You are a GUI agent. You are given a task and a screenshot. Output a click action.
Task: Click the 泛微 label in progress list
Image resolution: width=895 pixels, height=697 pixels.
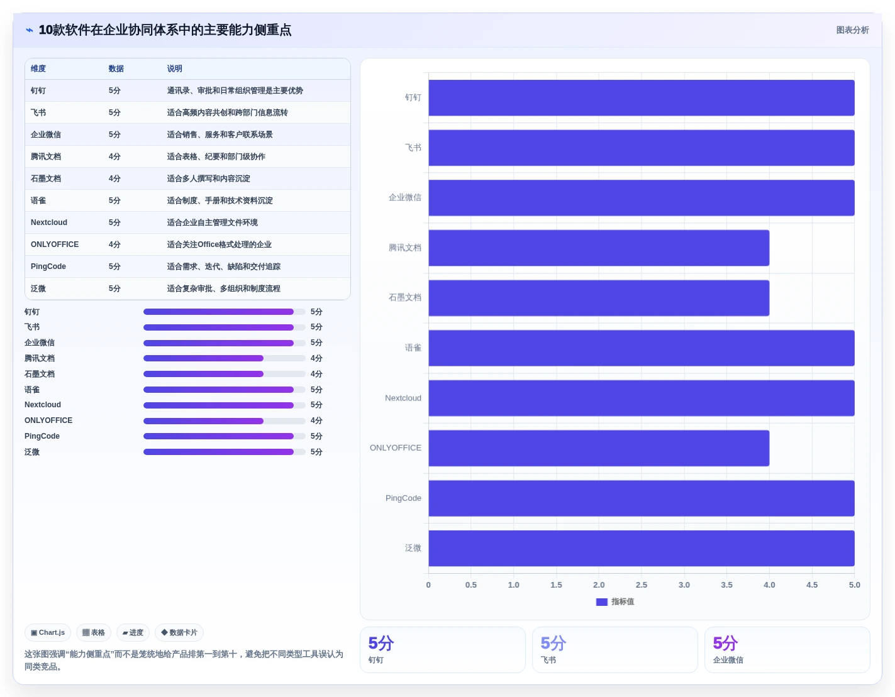(x=32, y=452)
